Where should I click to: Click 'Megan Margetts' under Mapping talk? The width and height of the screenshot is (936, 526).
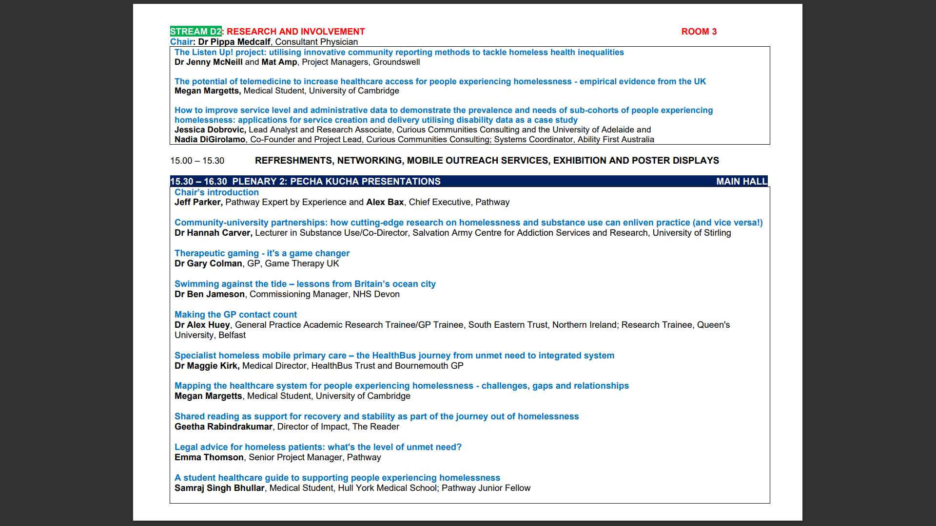coord(208,396)
